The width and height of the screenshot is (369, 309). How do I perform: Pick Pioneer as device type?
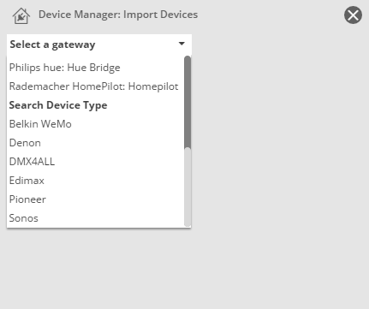[x=96, y=199]
